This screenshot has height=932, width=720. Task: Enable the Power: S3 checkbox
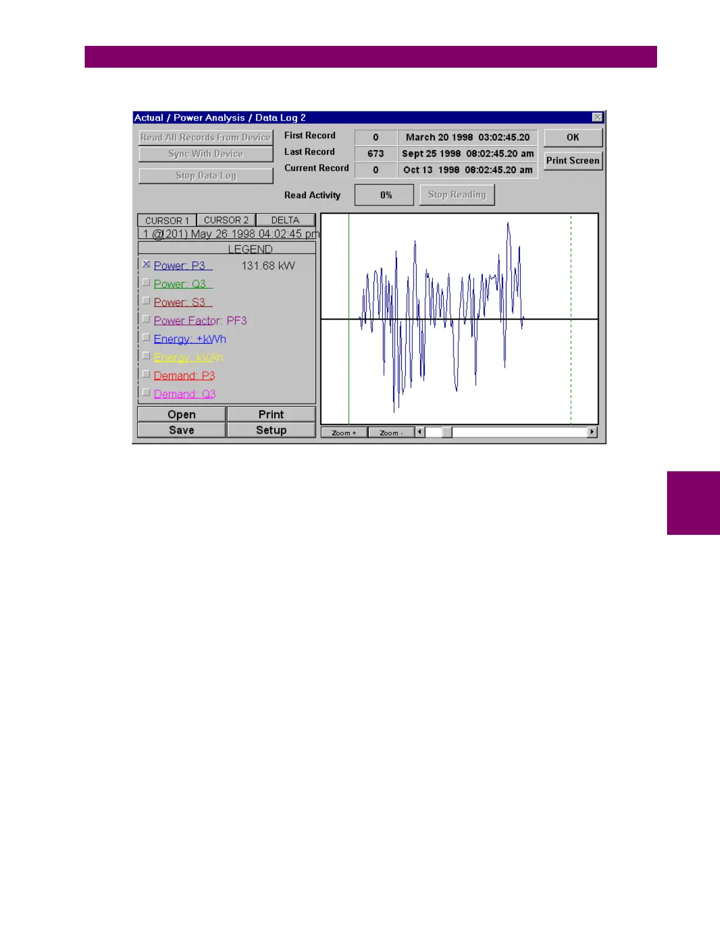click(x=146, y=301)
